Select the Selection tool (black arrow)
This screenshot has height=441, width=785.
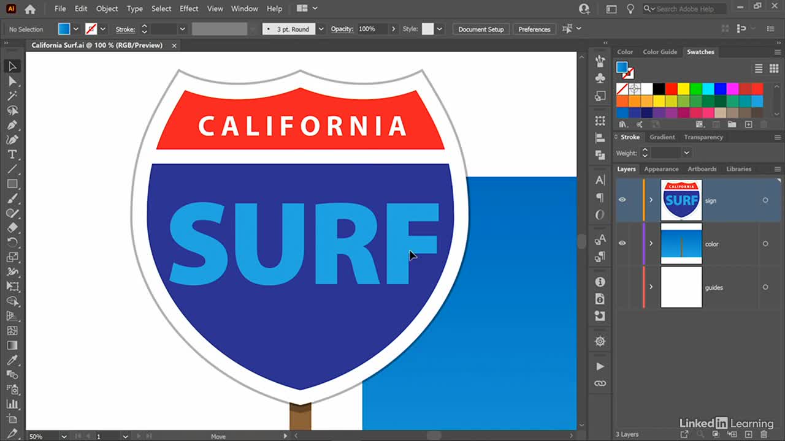click(x=12, y=66)
